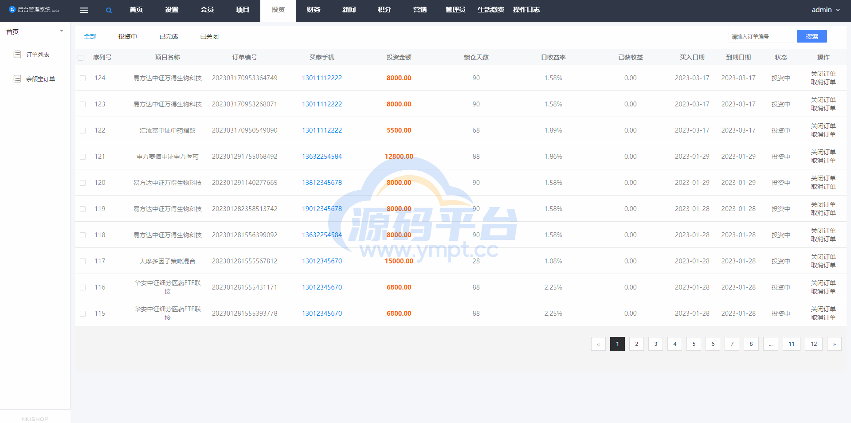Screen dimensions: 851x423
Task: Switch to the 全部 filter tab
Action: pyautogui.click(x=90, y=36)
